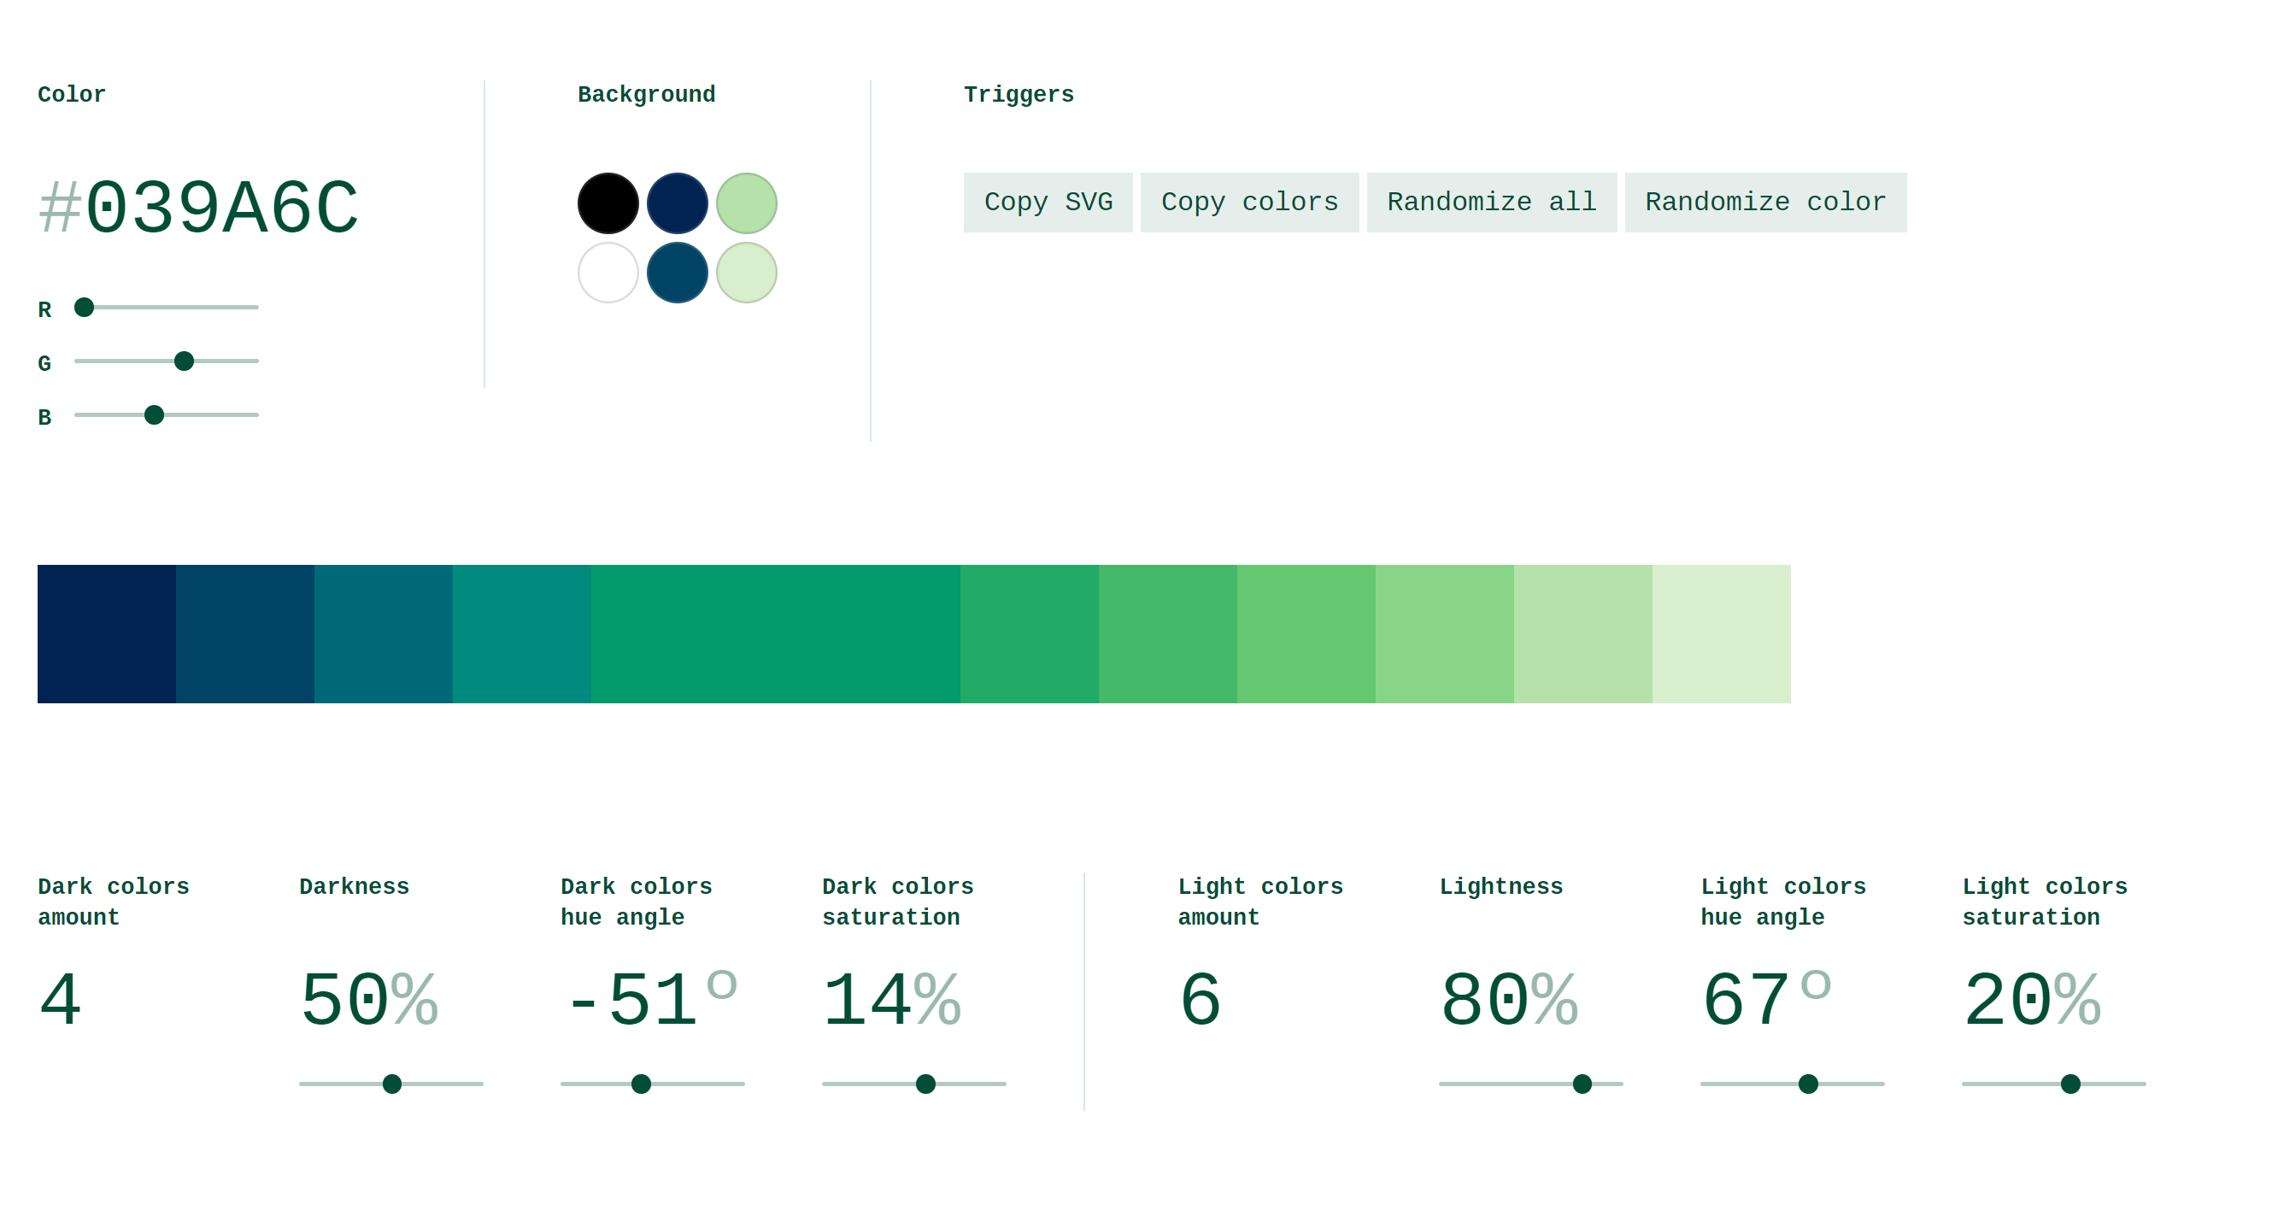2278x1228 pixels.
Task: Click Randomize all trigger
Action: pos(1492,203)
